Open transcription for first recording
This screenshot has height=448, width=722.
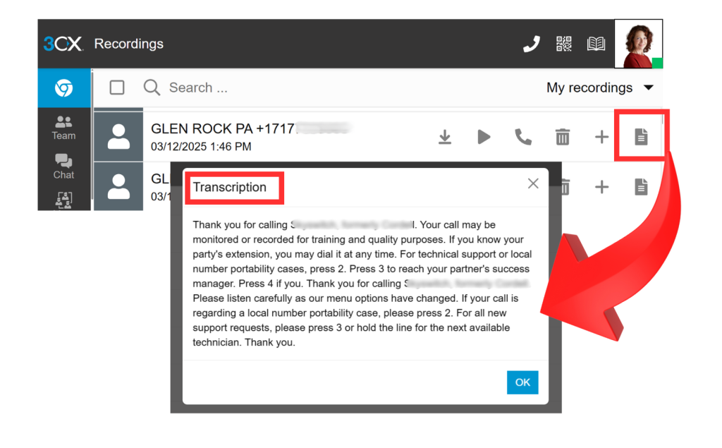[x=640, y=137]
